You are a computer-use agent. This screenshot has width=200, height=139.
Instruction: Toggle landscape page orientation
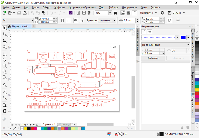(68, 21)
